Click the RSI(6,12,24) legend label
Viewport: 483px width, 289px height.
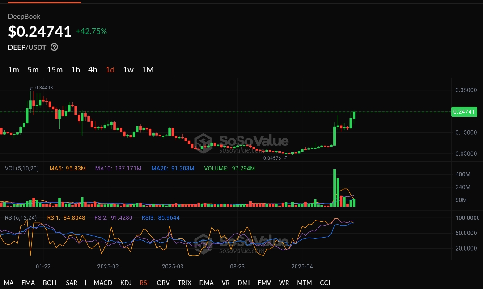pyautogui.click(x=21, y=218)
